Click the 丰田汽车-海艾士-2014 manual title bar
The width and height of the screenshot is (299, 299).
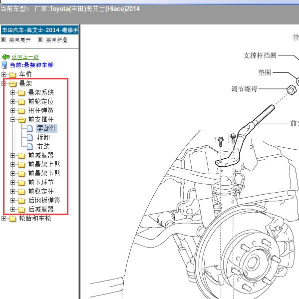coord(39,30)
